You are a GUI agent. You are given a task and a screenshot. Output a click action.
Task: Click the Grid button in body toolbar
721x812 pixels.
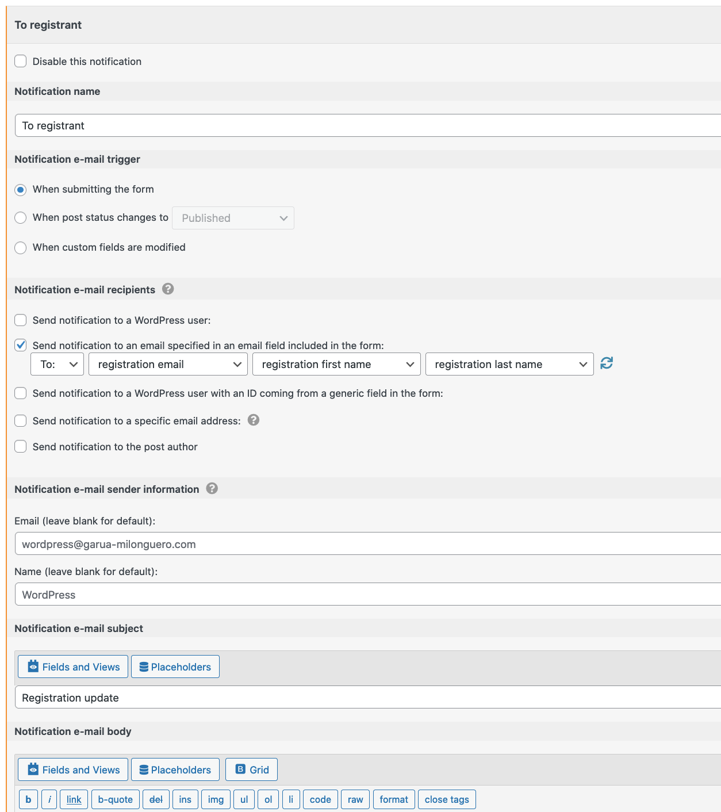[x=251, y=769]
